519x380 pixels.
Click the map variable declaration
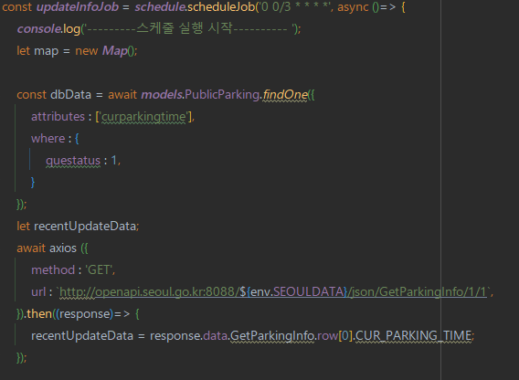click(47, 51)
